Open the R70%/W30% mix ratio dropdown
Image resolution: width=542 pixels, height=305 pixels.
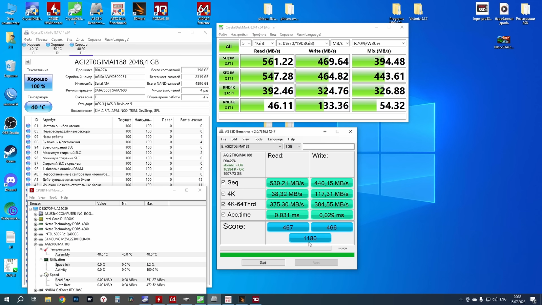379,43
